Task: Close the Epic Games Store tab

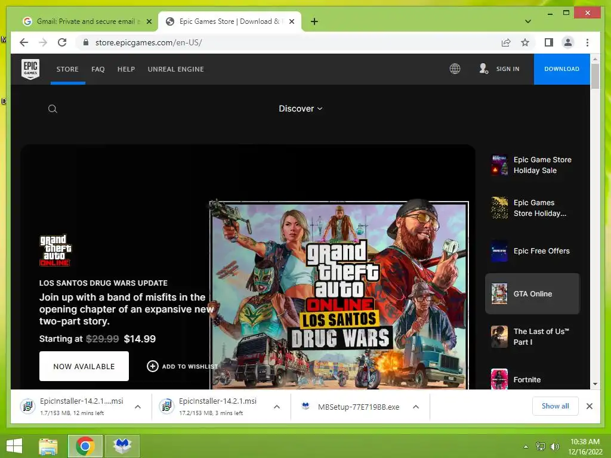Action: coord(291,21)
